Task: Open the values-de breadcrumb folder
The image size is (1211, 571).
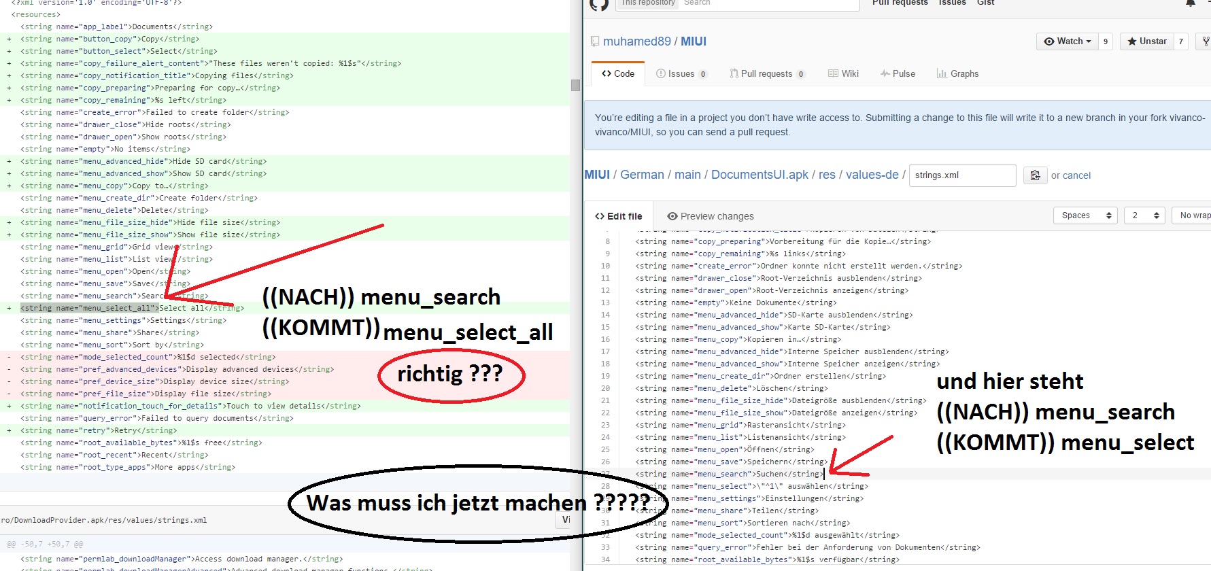Action: [x=872, y=175]
